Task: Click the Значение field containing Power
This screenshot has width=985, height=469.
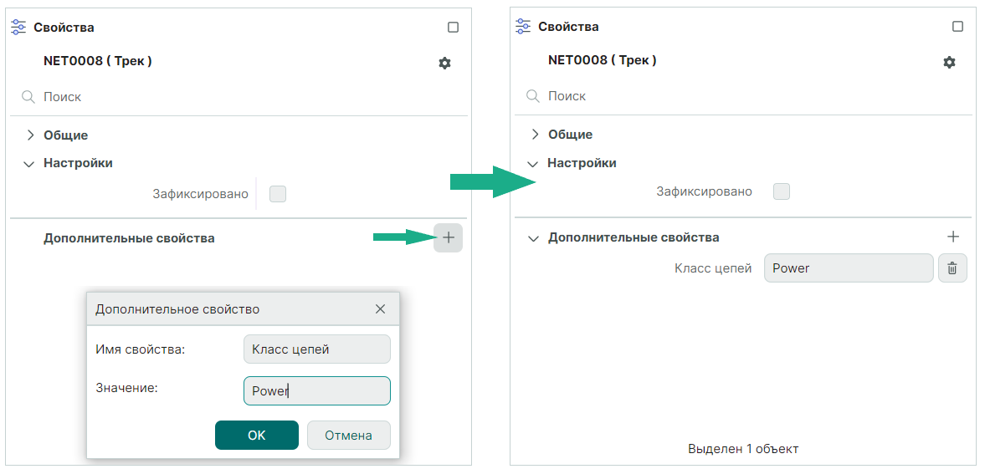Action: [x=316, y=390]
